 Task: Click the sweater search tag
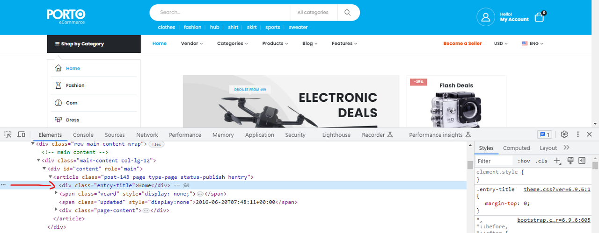298,27
